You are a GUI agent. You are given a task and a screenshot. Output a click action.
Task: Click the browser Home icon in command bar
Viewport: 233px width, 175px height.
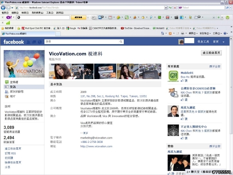click(x=162, y=33)
